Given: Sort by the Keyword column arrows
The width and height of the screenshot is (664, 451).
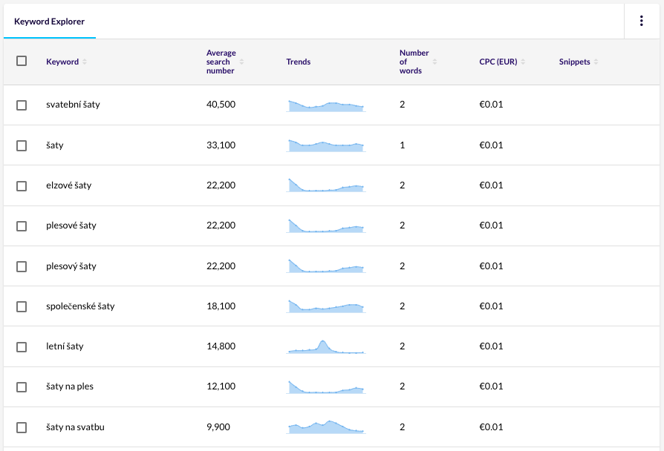Looking at the screenshot, I should pyautogui.click(x=85, y=62).
